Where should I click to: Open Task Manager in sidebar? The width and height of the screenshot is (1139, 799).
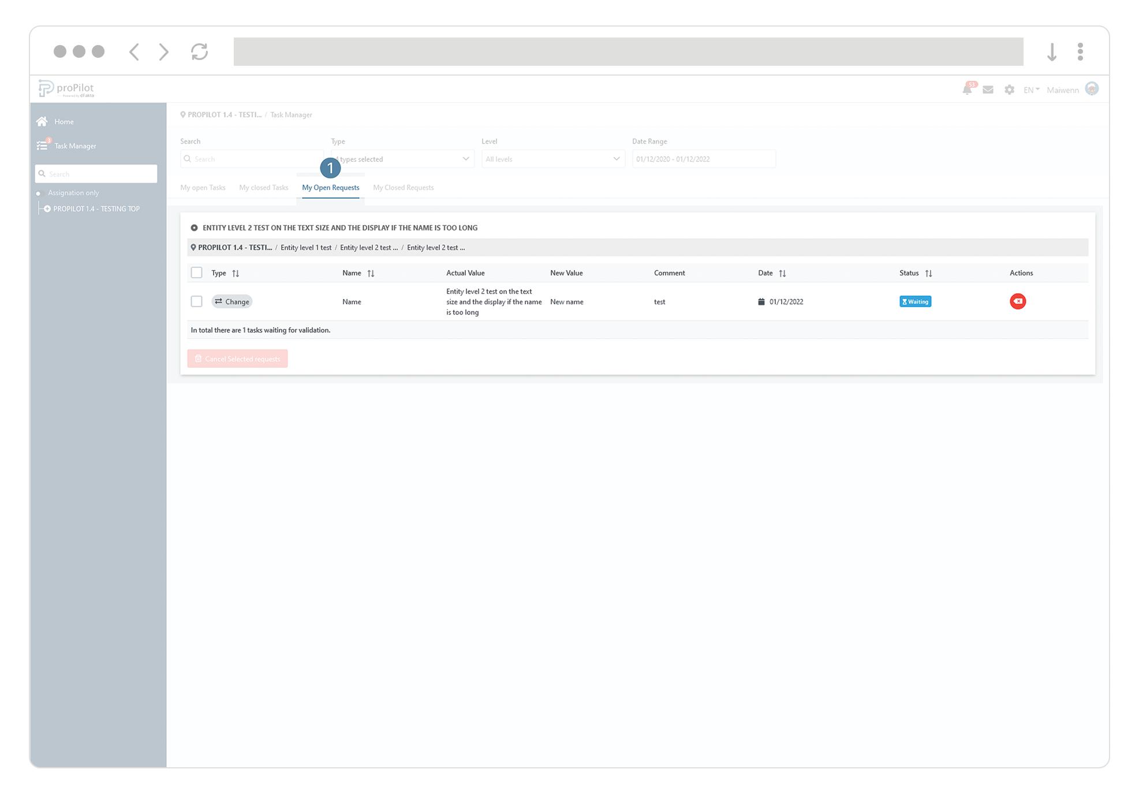75,146
